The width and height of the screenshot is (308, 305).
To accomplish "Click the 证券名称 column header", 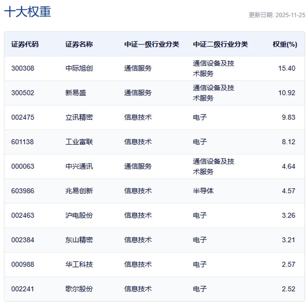I will 79,44.
